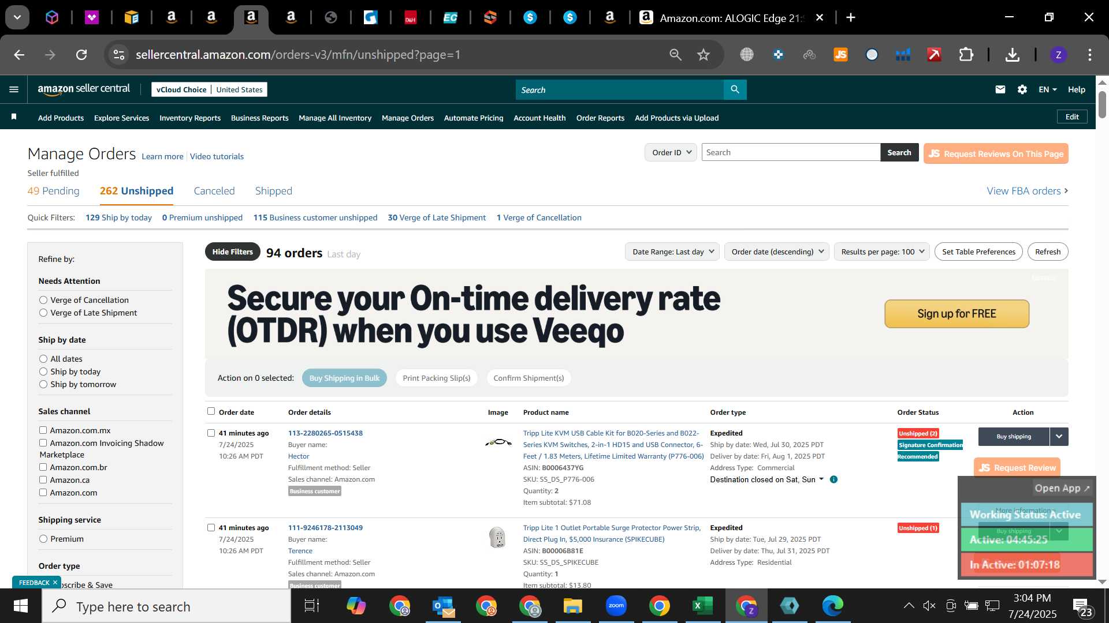The width and height of the screenshot is (1109, 623).
Task: Open Chrome three-dot menu
Action: [1090, 55]
